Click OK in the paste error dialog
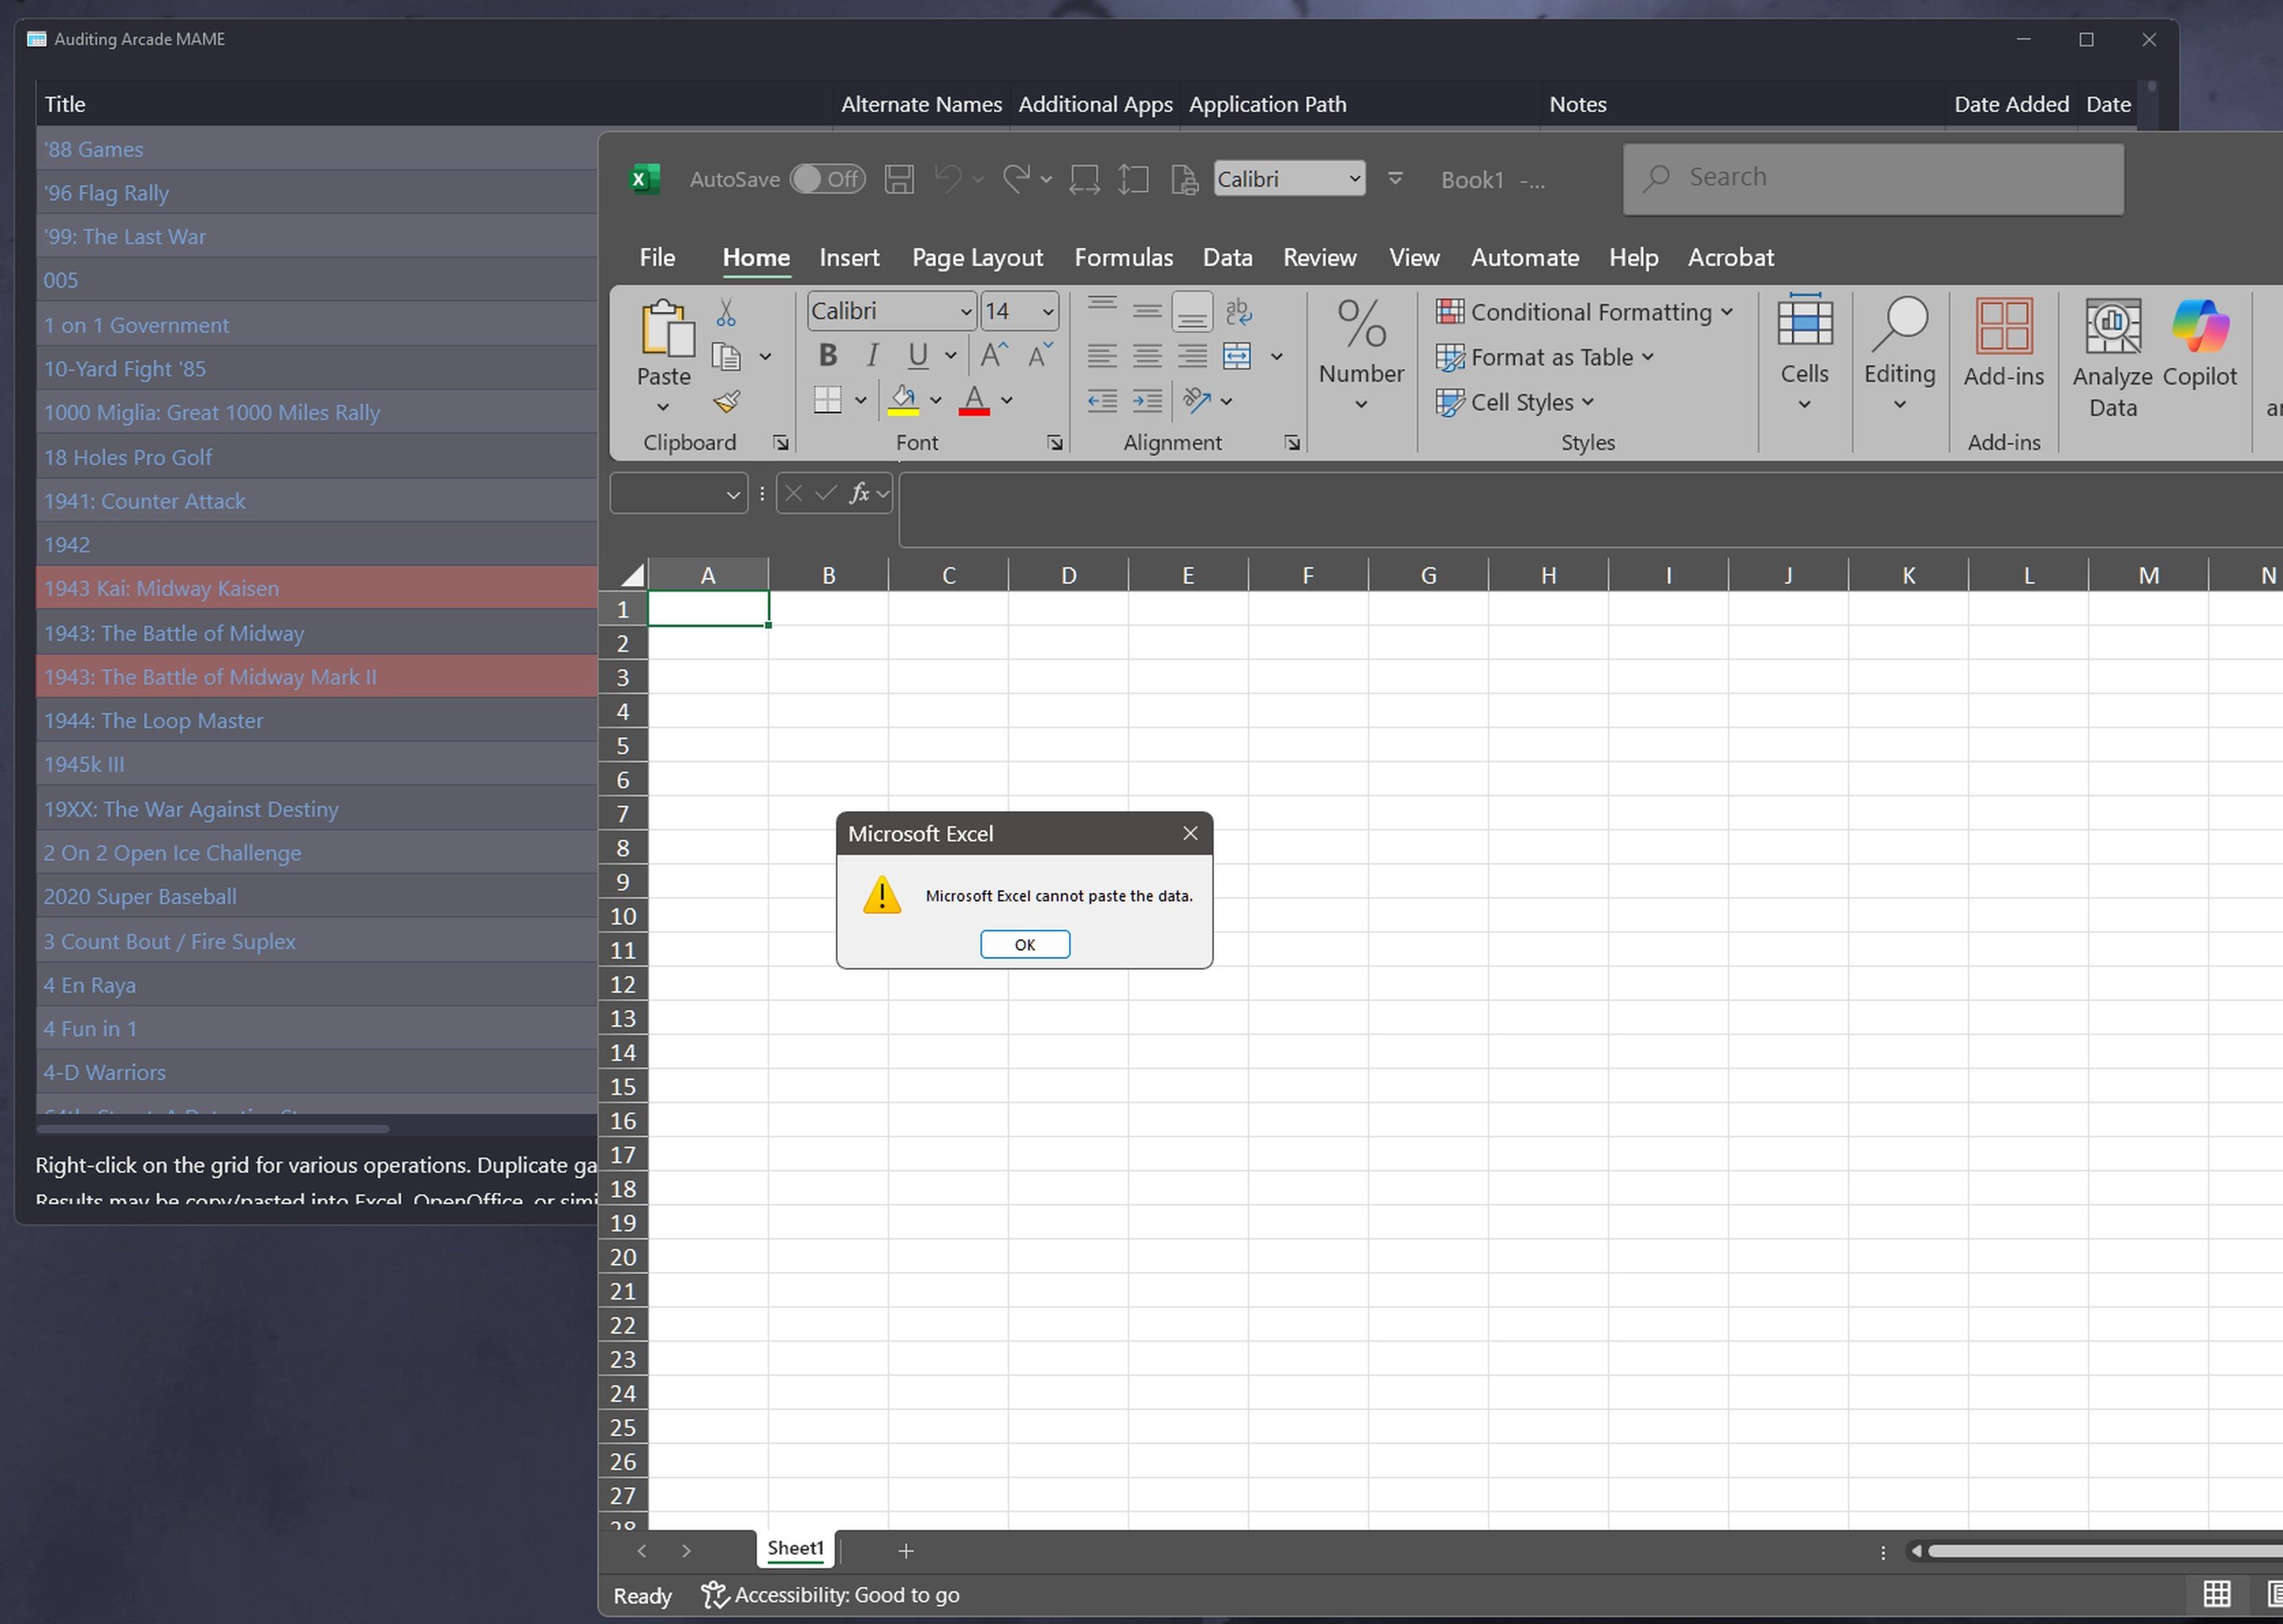 point(1024,944)
